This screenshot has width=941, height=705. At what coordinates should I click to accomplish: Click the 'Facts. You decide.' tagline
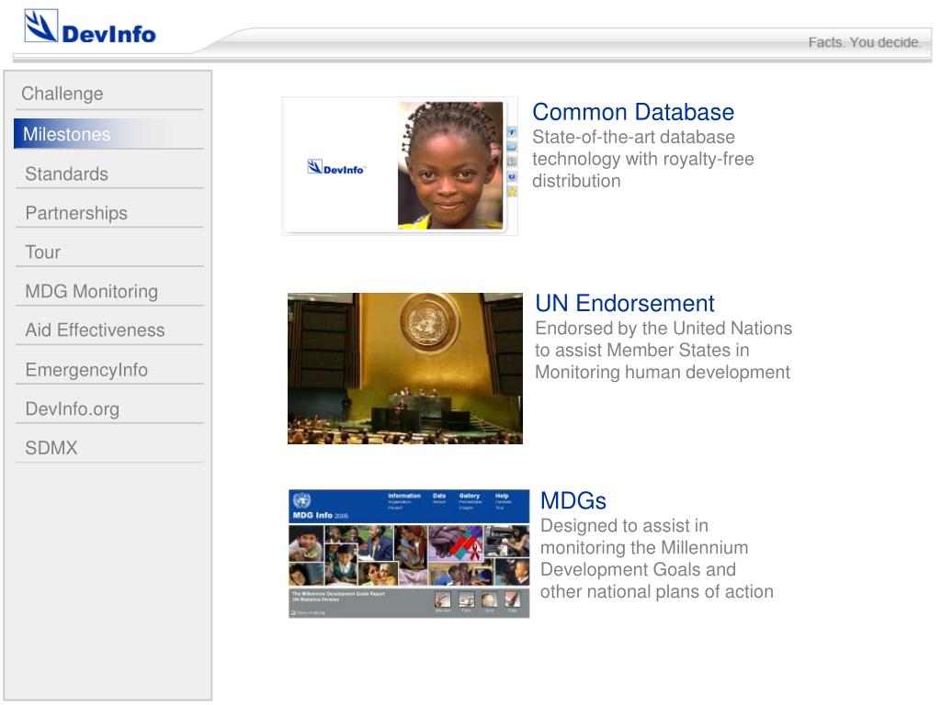coord(864,42)
